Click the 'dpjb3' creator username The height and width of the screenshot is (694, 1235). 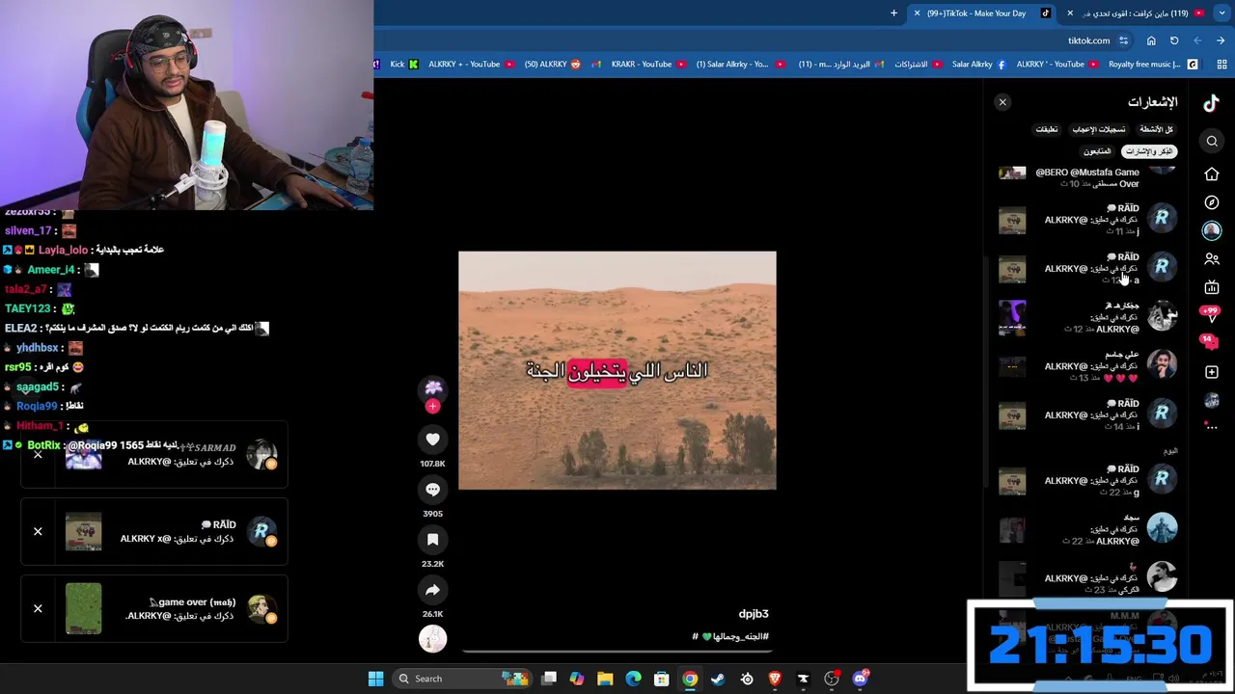coord(754,614)
